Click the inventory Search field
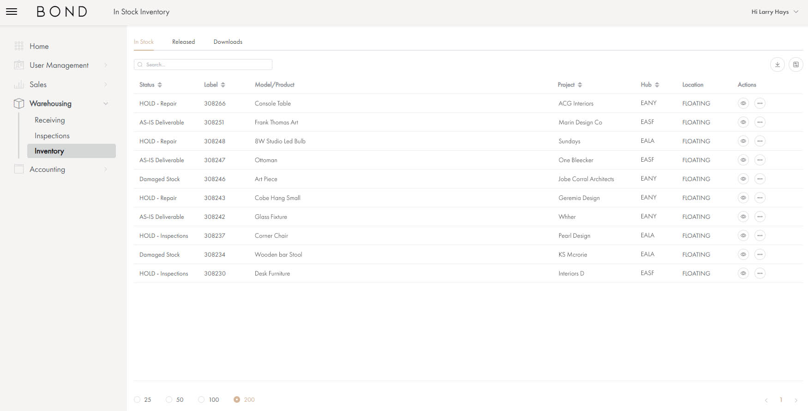Viewport: 808px width, 411px height. [x=203, y=65]
